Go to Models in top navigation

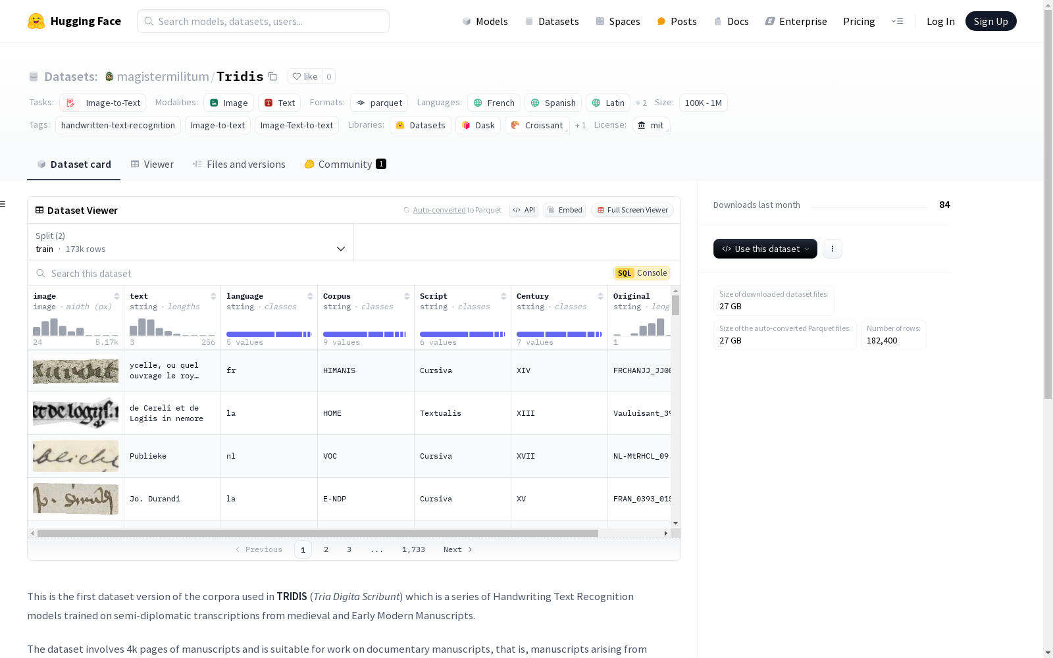tap(485, 21)
